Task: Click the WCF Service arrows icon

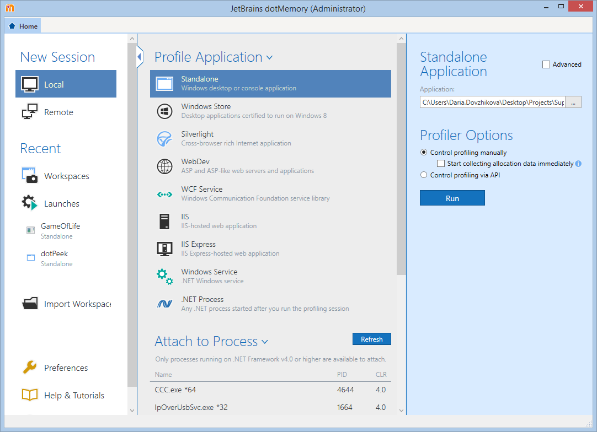Action: tap(165, 195)
